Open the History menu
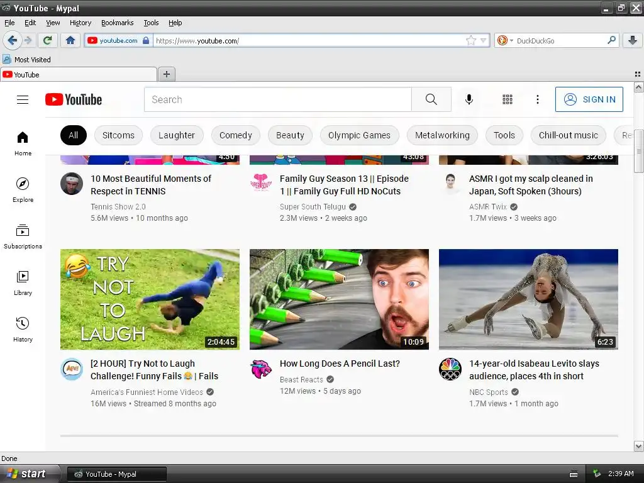Viewport: 644px width, 483px height. tap(80, 23)
